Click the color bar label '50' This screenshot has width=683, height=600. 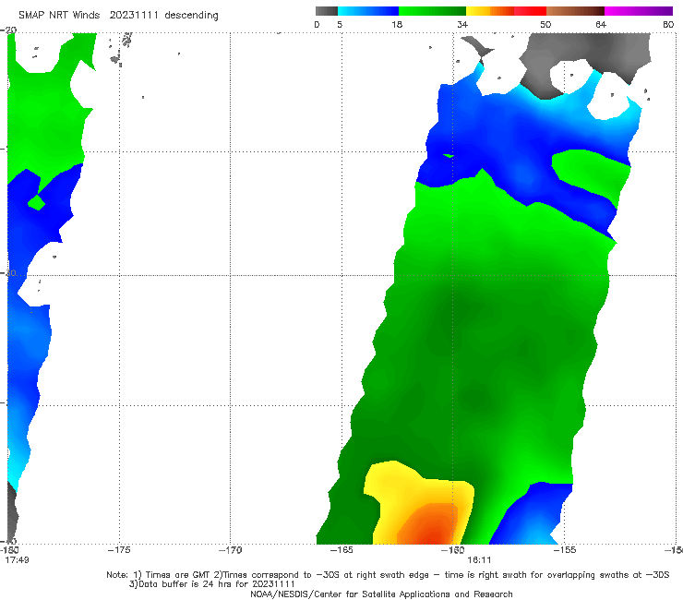[545, 24]
